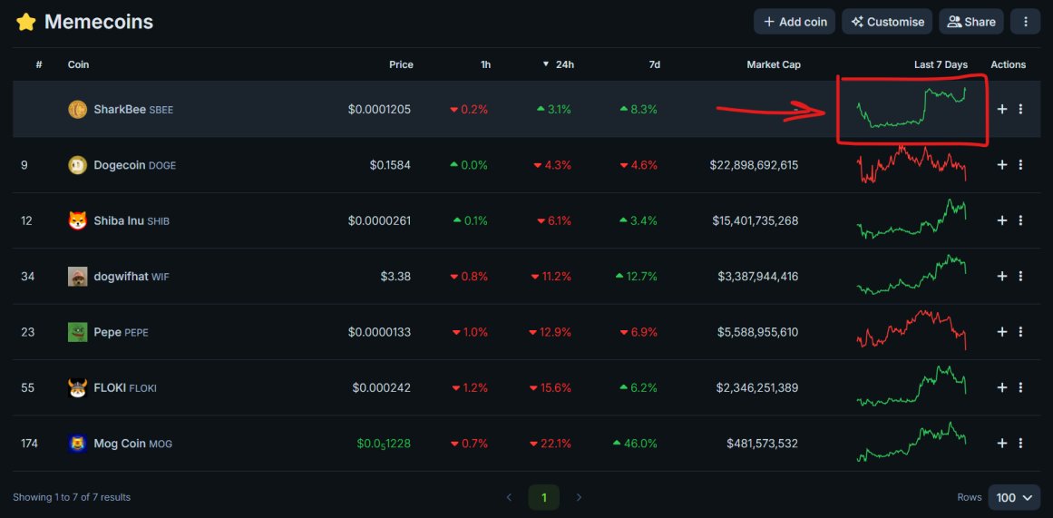The height and width of the screenshot is (518, 1053).
Task: Click the plus icon in Mog Coin row
Action: [x=1002, y=444]
